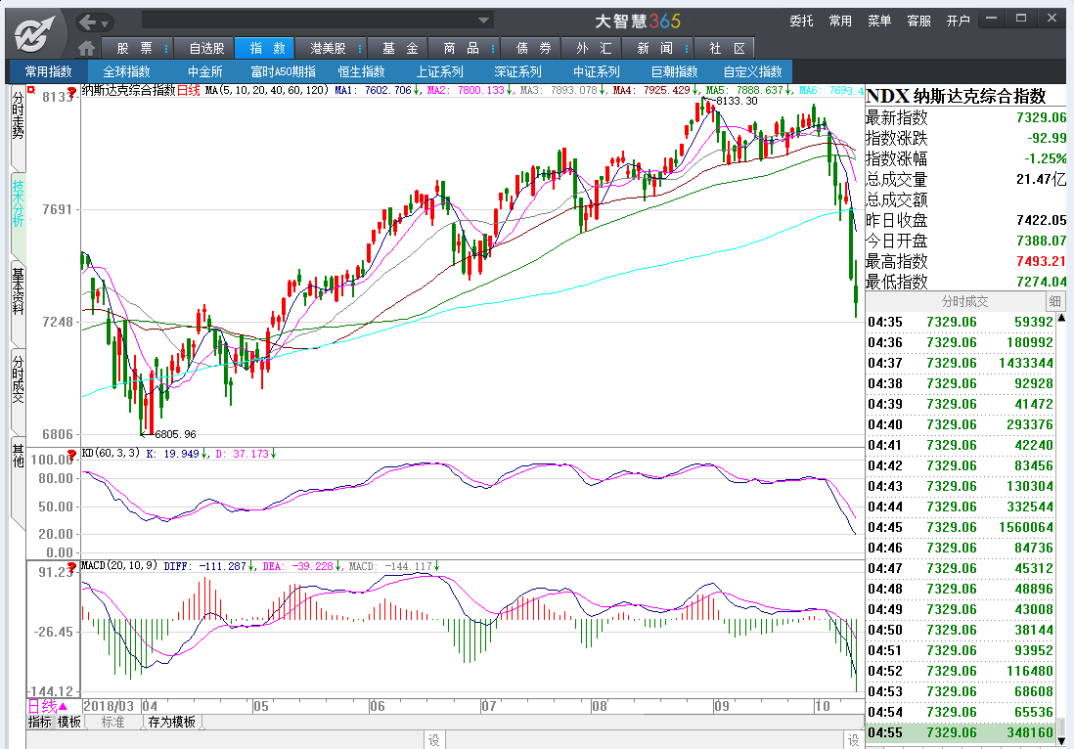Click scroll-down arrow of trade list
This screenshot has height=749, width=1074.
1061,740
